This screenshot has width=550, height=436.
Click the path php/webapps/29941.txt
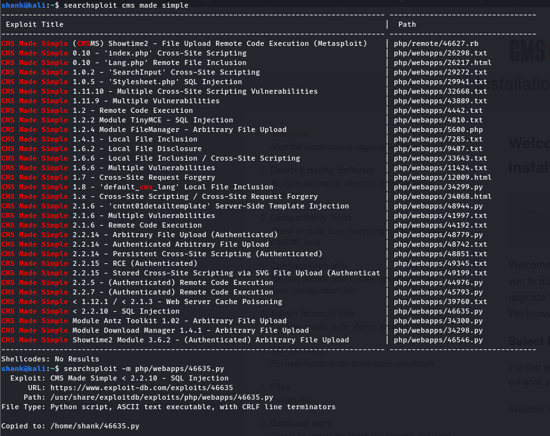click(440, 82)
